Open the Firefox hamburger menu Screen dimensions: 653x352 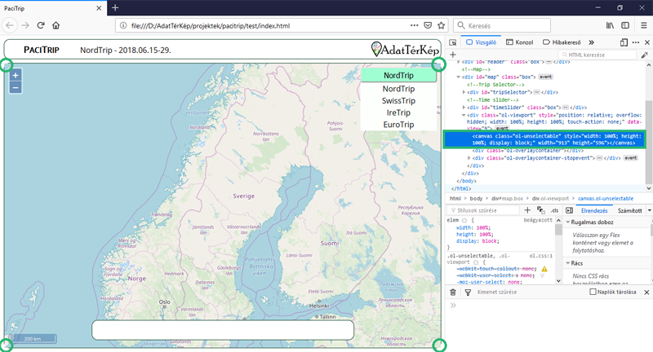pyautogui.click(x=644, y=25)
